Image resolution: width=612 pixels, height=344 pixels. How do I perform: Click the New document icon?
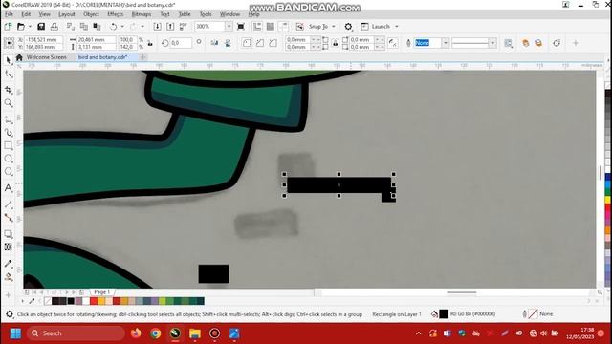[x=8, y=27]
